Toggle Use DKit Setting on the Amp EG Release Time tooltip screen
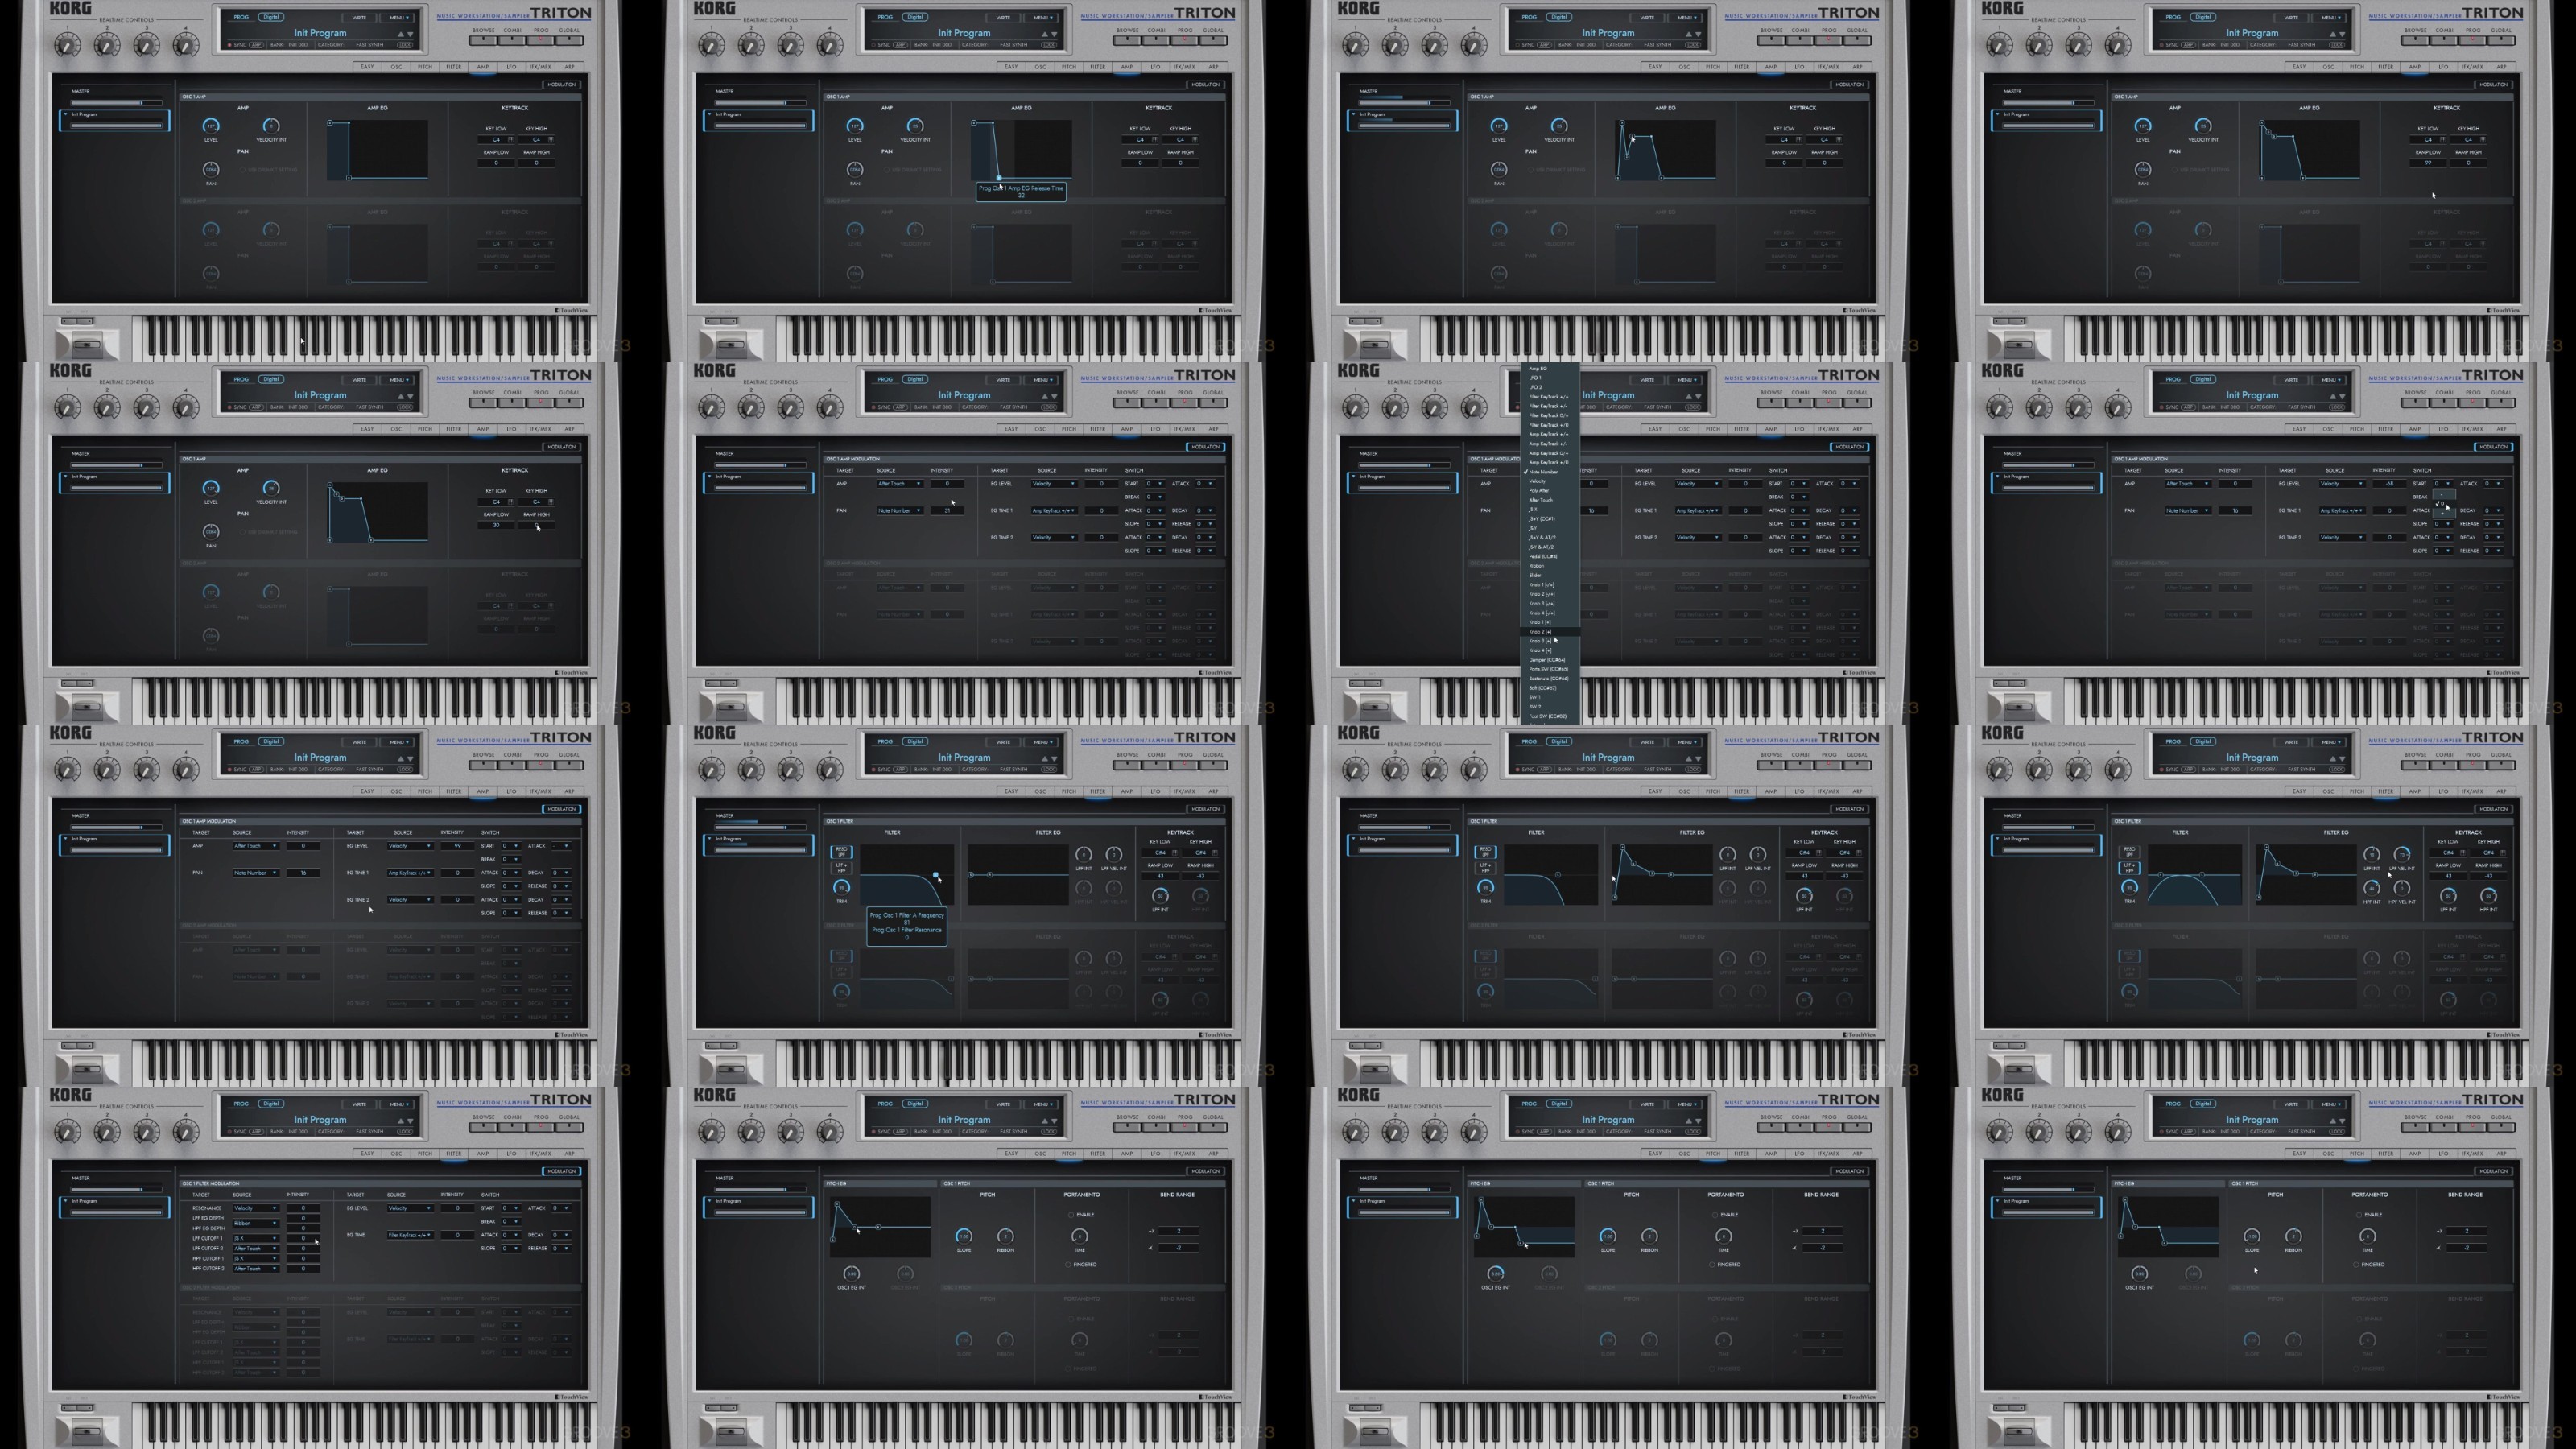This screenshot has height=1449, width=2576. [x=914, y=170]
